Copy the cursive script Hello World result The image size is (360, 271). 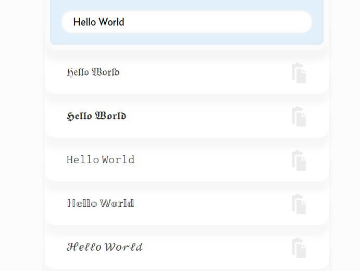tap(299, 248)
